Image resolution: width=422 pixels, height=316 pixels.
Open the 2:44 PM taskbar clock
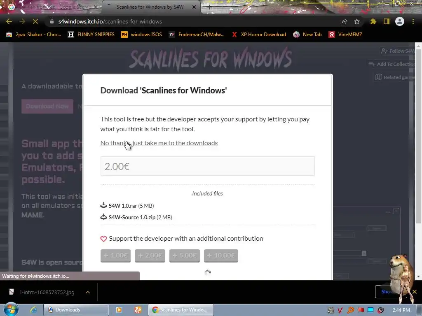pyautogui.click(x=401, y=310)
